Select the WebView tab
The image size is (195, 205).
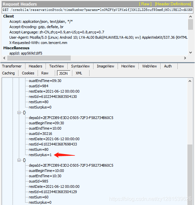click(149, 66)
